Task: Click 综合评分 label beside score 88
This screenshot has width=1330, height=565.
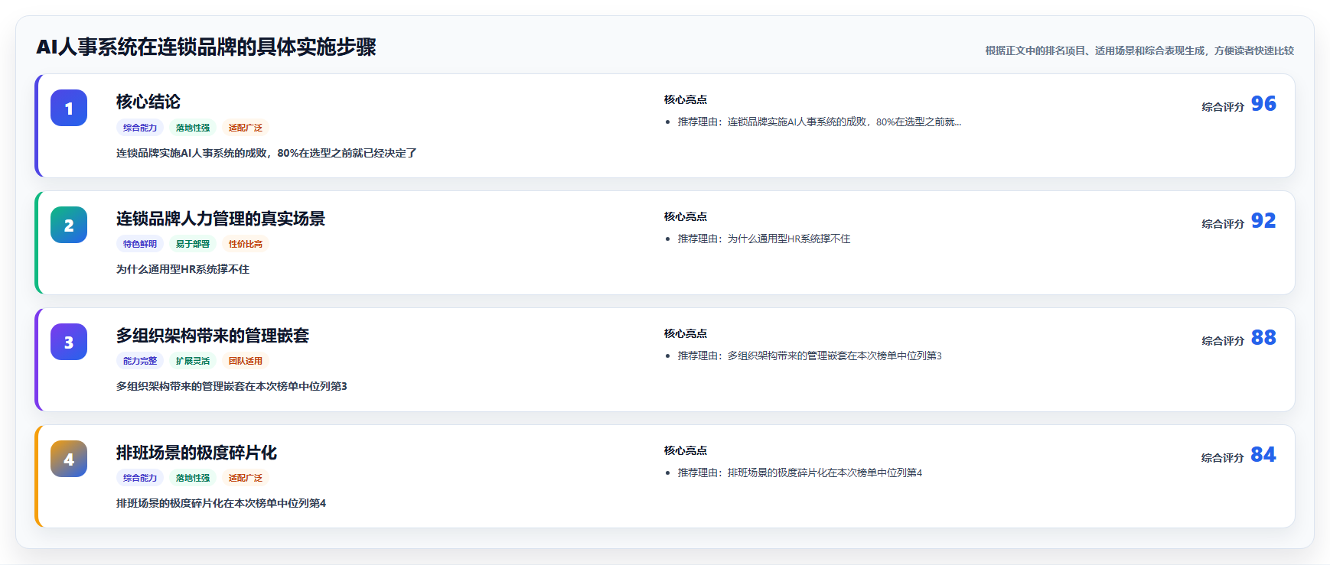Action: pos(1223,341)
